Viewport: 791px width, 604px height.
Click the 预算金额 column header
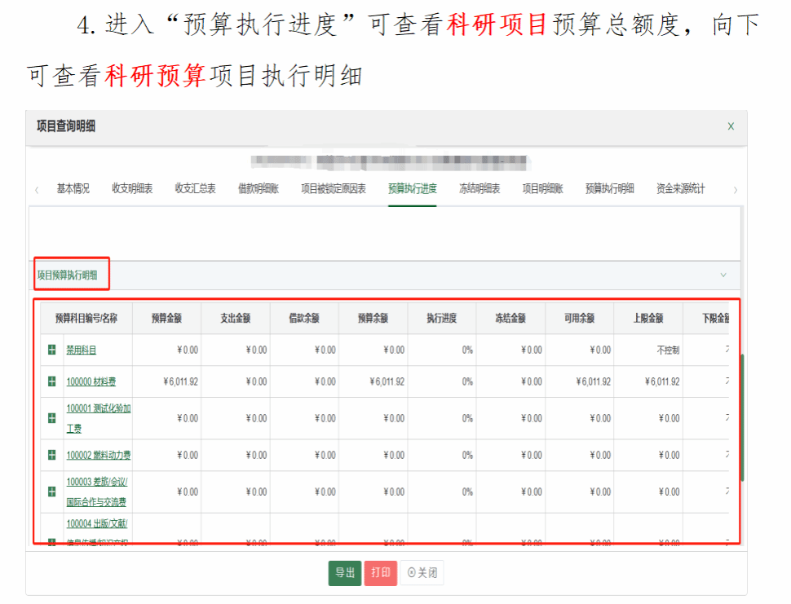point(166,318)
